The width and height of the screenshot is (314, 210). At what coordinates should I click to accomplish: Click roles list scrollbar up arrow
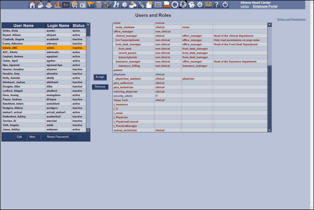tap(270, 25)
